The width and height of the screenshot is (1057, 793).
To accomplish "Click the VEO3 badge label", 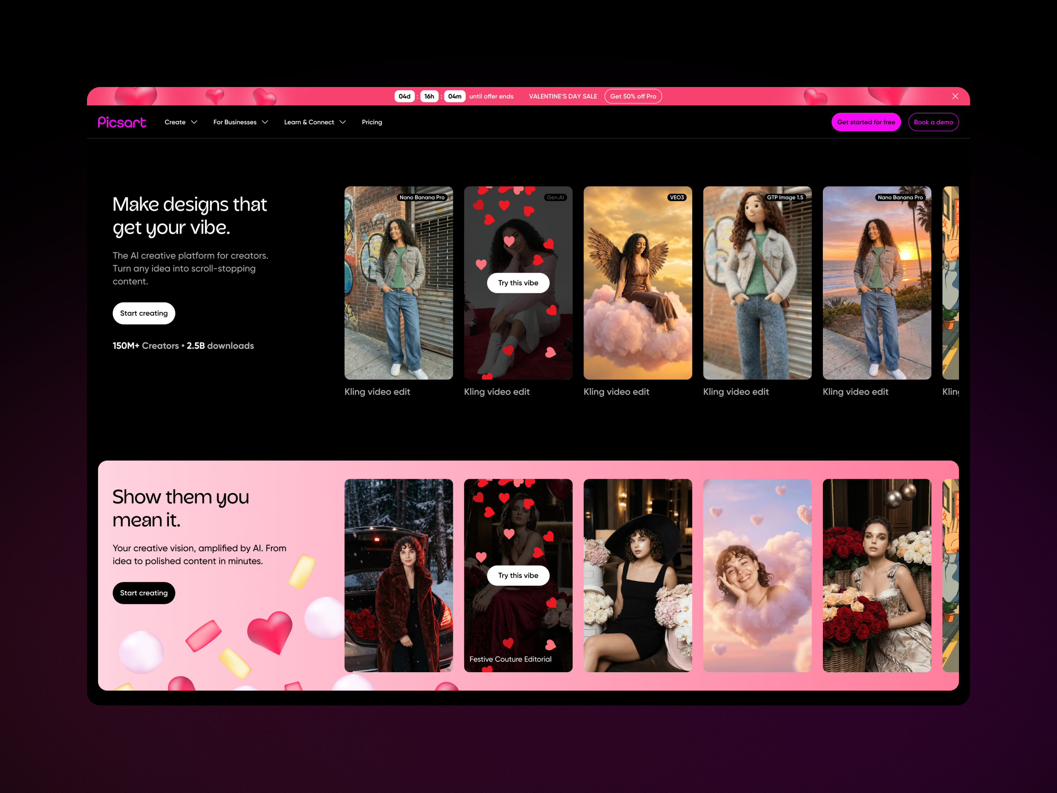I will (677, 198).
